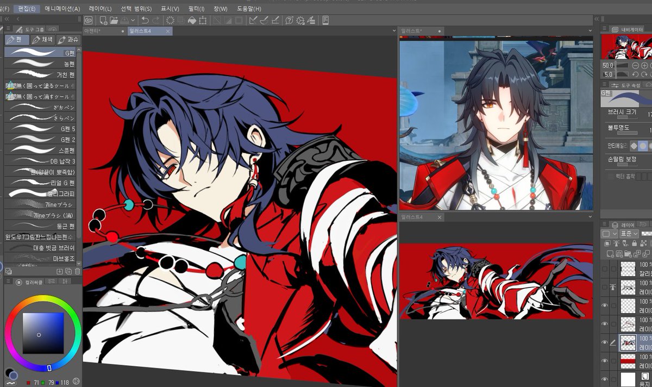Open the color wheel panel menu

pos(8,282)
